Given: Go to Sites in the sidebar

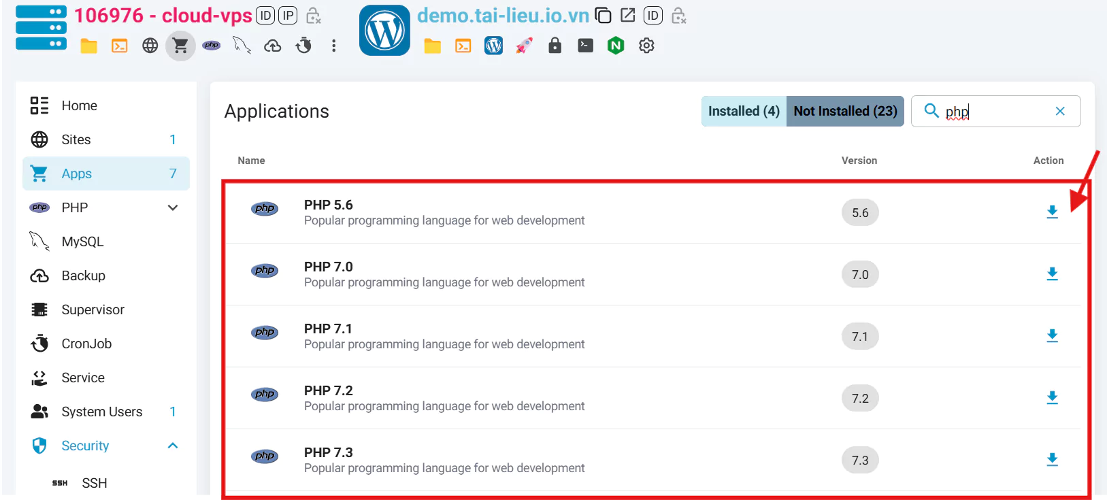Looking at the screenshot, I should tap(76, 139).
